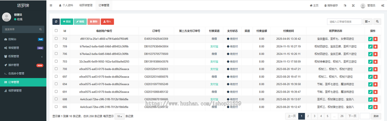
Task: Edit order row 703 with pencil icon
Action: [370, 61]
